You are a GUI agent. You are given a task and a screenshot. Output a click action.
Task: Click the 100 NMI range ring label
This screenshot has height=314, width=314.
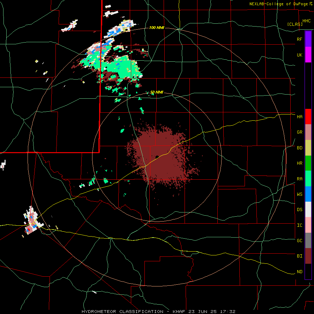157,28
